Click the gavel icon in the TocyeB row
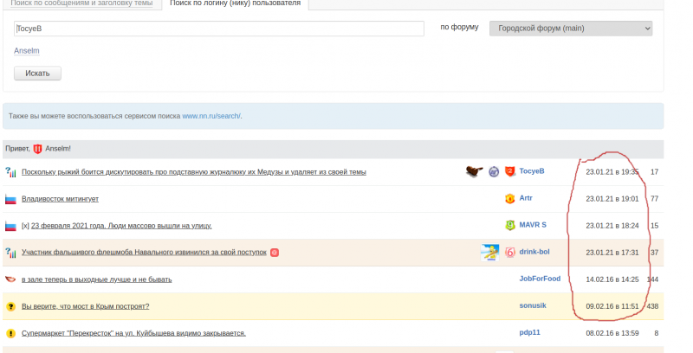 [473, 171]
